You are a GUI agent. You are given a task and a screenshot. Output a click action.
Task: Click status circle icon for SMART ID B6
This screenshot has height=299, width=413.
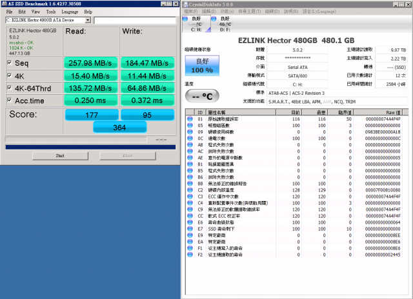190,177
